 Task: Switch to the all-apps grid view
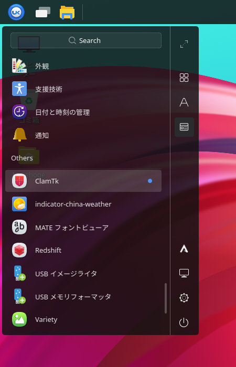click(x=184, y=78)
